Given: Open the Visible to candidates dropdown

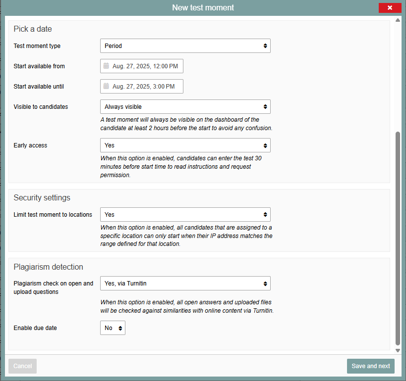Looking at the screenshot, I should 185,107.
